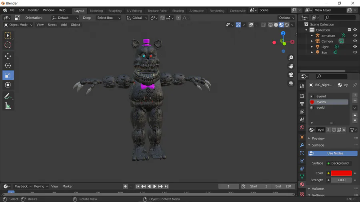This screenshot has width=360, height=202.
Task: Switch to Sculpting workspace tab
Action: [115, 11]
